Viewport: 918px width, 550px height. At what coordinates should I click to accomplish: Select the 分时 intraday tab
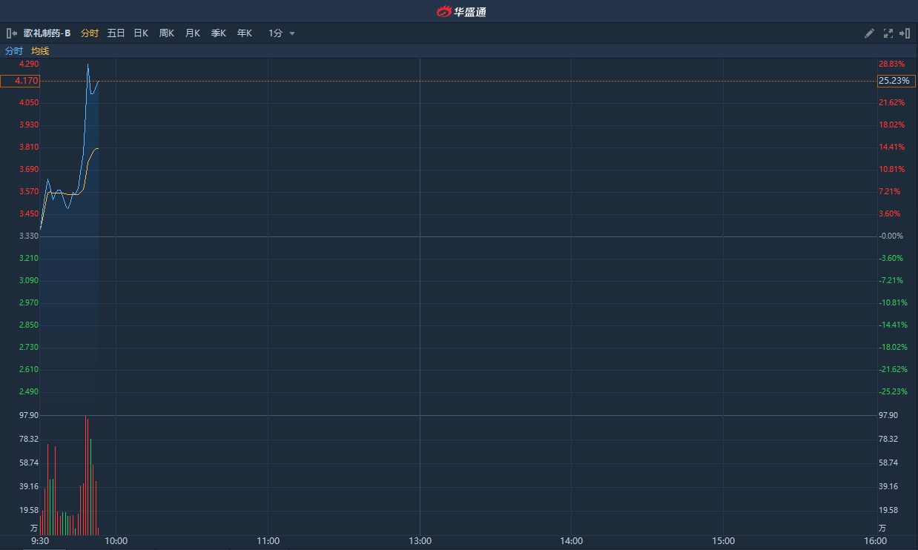[90, 33]
